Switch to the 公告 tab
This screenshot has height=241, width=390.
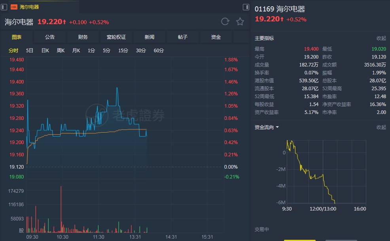click(x=50, y=37)
